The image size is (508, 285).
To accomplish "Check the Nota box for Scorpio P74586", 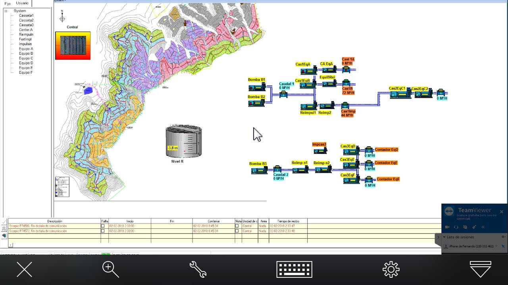I will pyautogui.click(x=237, y=226).
